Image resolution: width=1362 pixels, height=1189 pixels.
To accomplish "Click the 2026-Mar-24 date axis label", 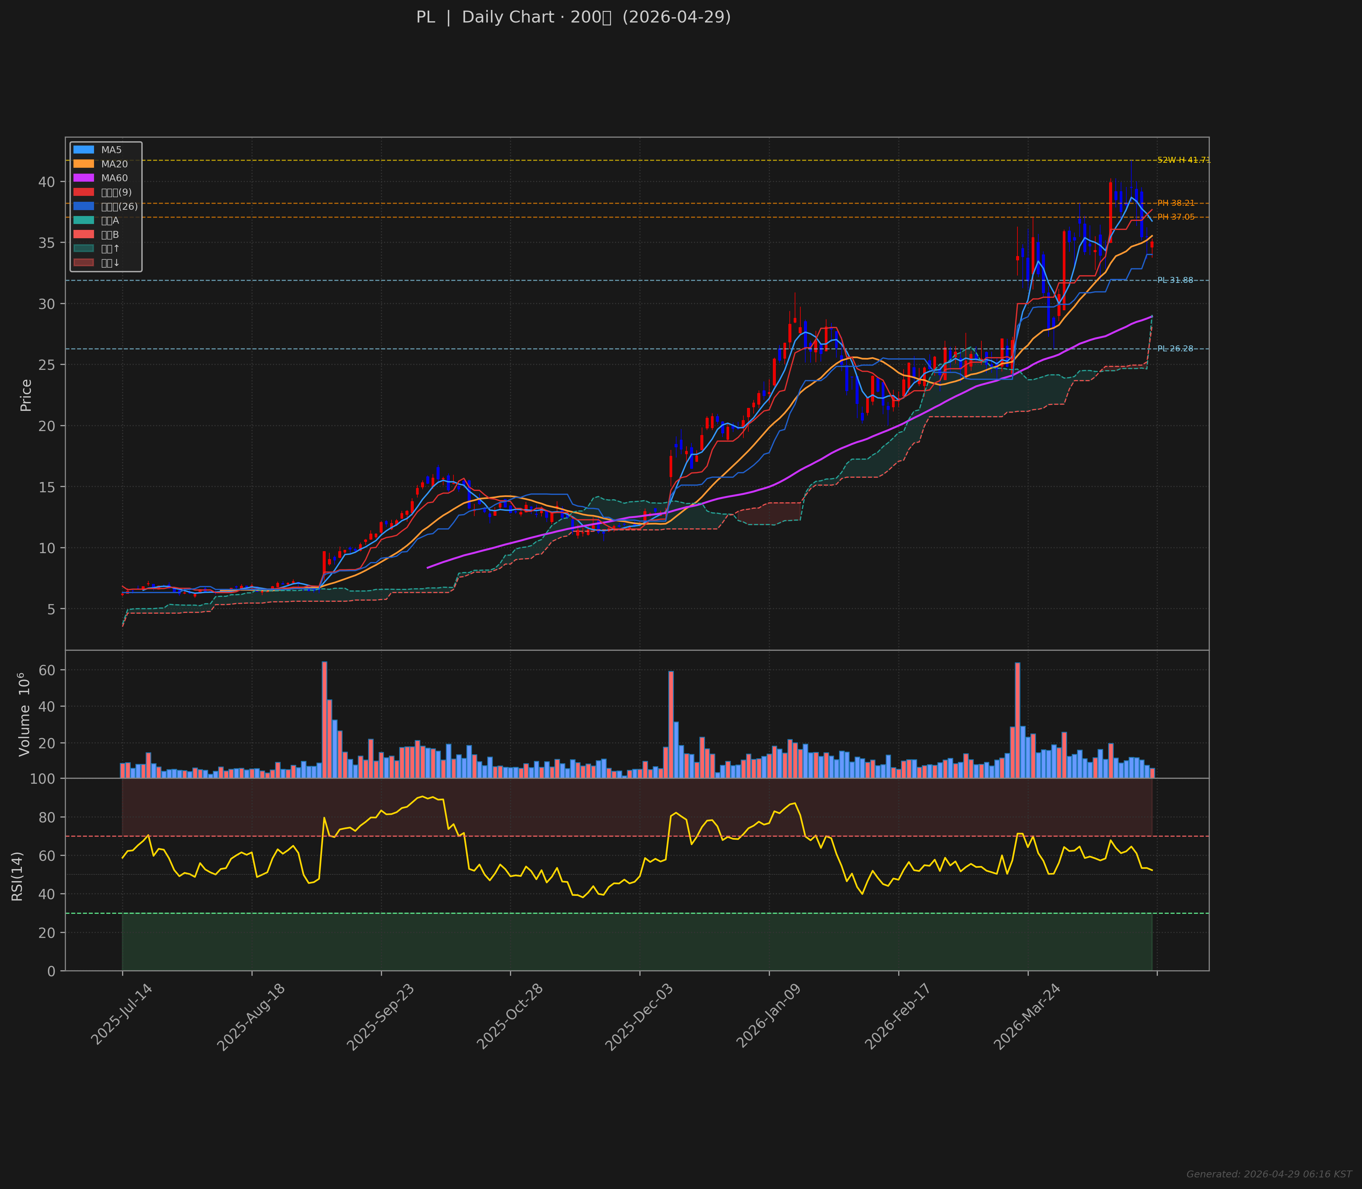I will point(1027,1017).
